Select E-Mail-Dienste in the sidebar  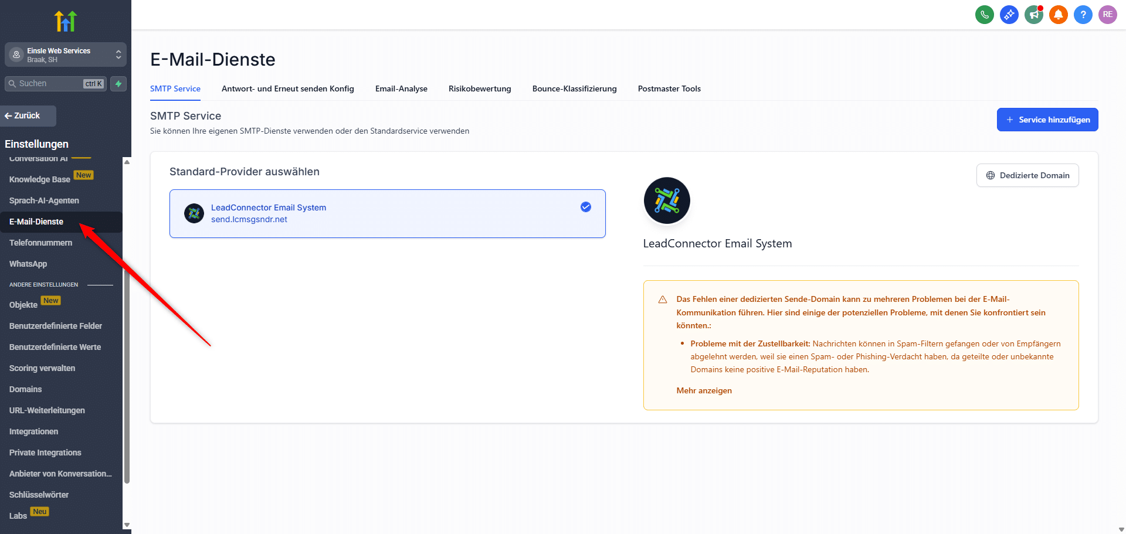[61, 222]
